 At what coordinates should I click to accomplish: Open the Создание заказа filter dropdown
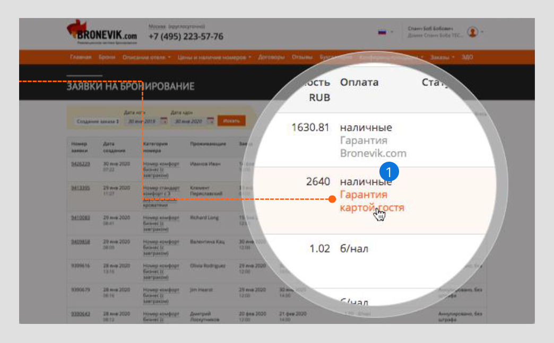point(98,121)
